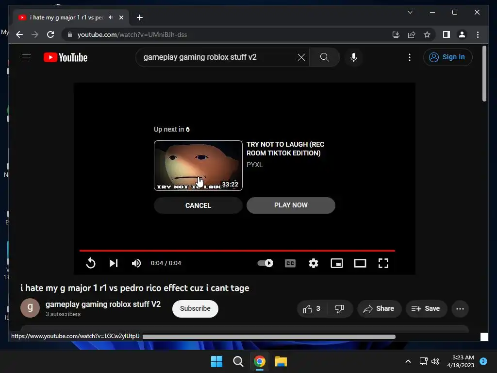The height and width of the screenshot is (373, 497).
Task: Open the TRY NOT TO LAUGH thumbnail
Action: pos(198,166)
